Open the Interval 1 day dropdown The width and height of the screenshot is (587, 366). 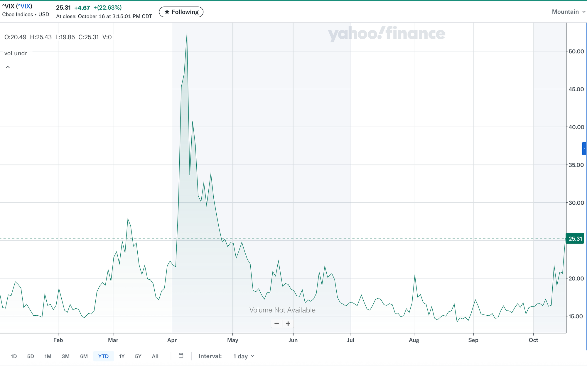244,356
